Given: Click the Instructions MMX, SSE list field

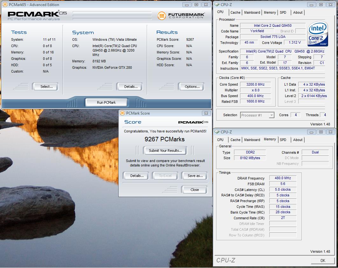Looking at the screenshot, I should [x=282, y=68].
